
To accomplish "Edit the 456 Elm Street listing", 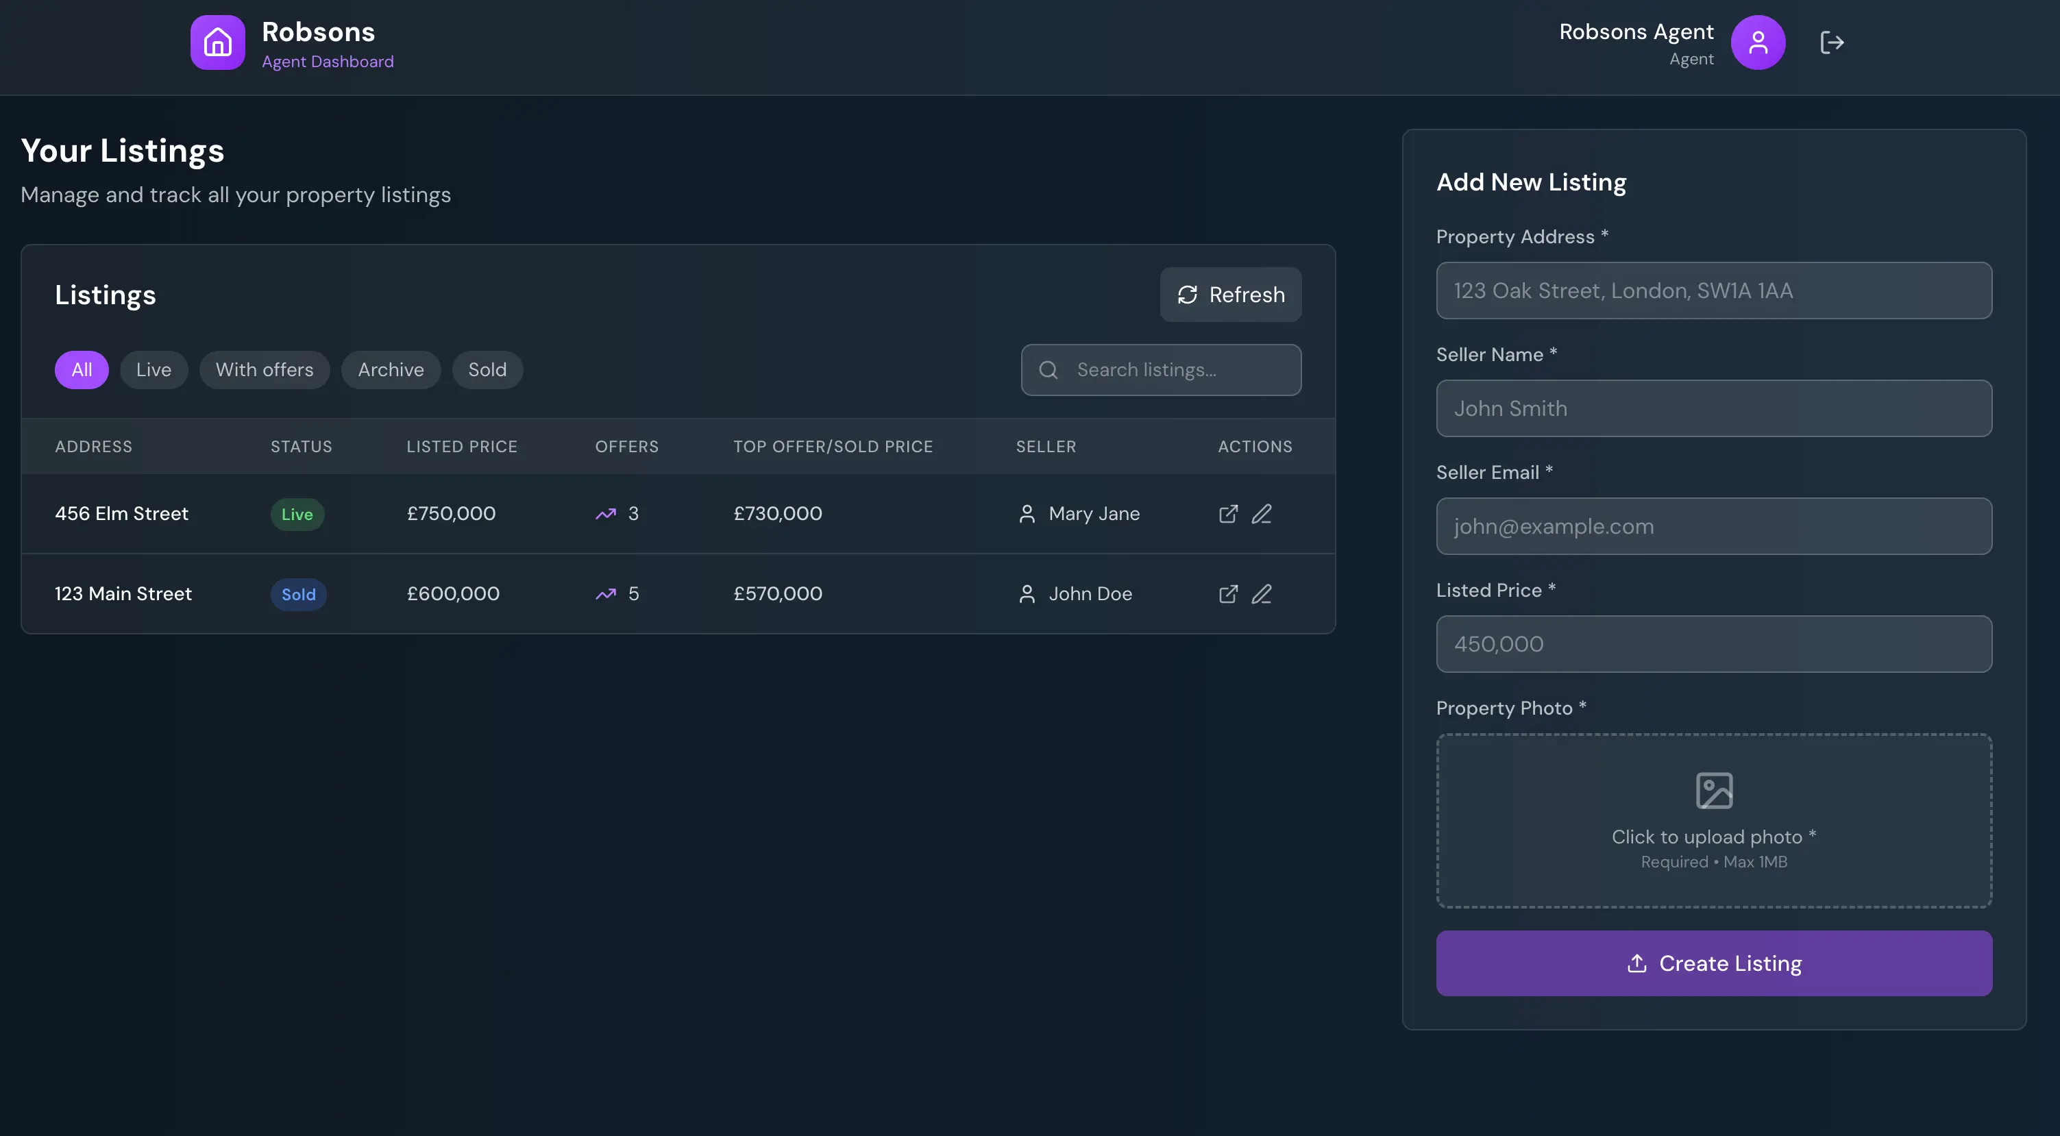I will 1262,514.
